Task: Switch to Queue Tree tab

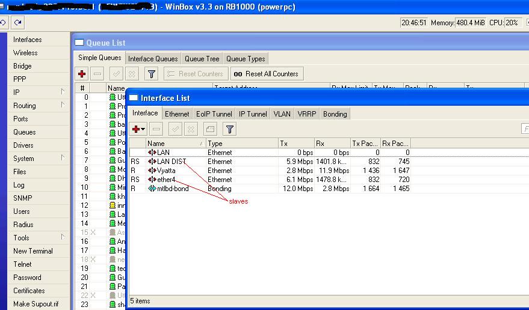Action: (x=202, y=59)
